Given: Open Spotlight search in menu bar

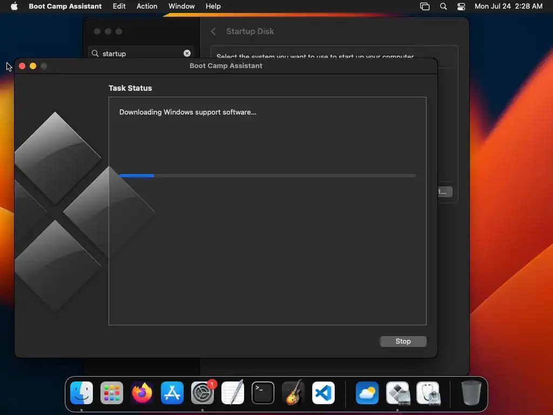Looking at the screenshot, I should 443,6.
